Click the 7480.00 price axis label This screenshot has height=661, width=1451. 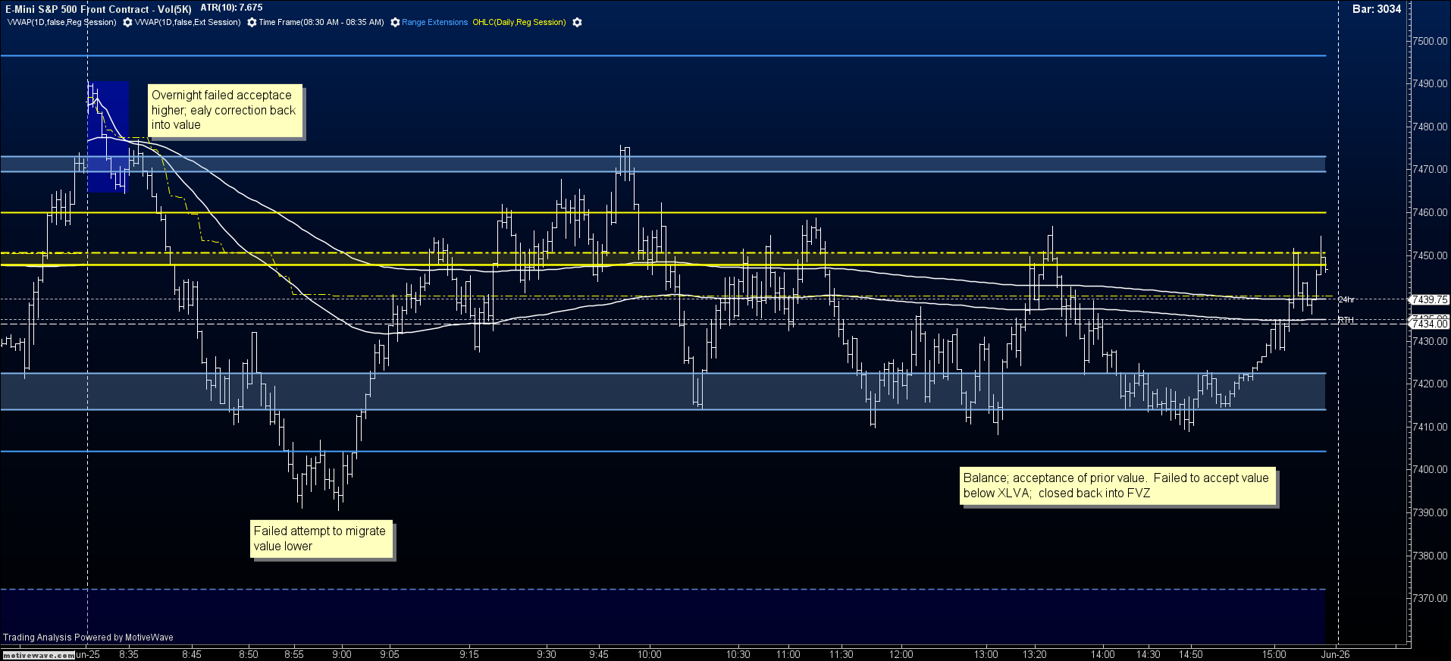(x=1431, y=127)
